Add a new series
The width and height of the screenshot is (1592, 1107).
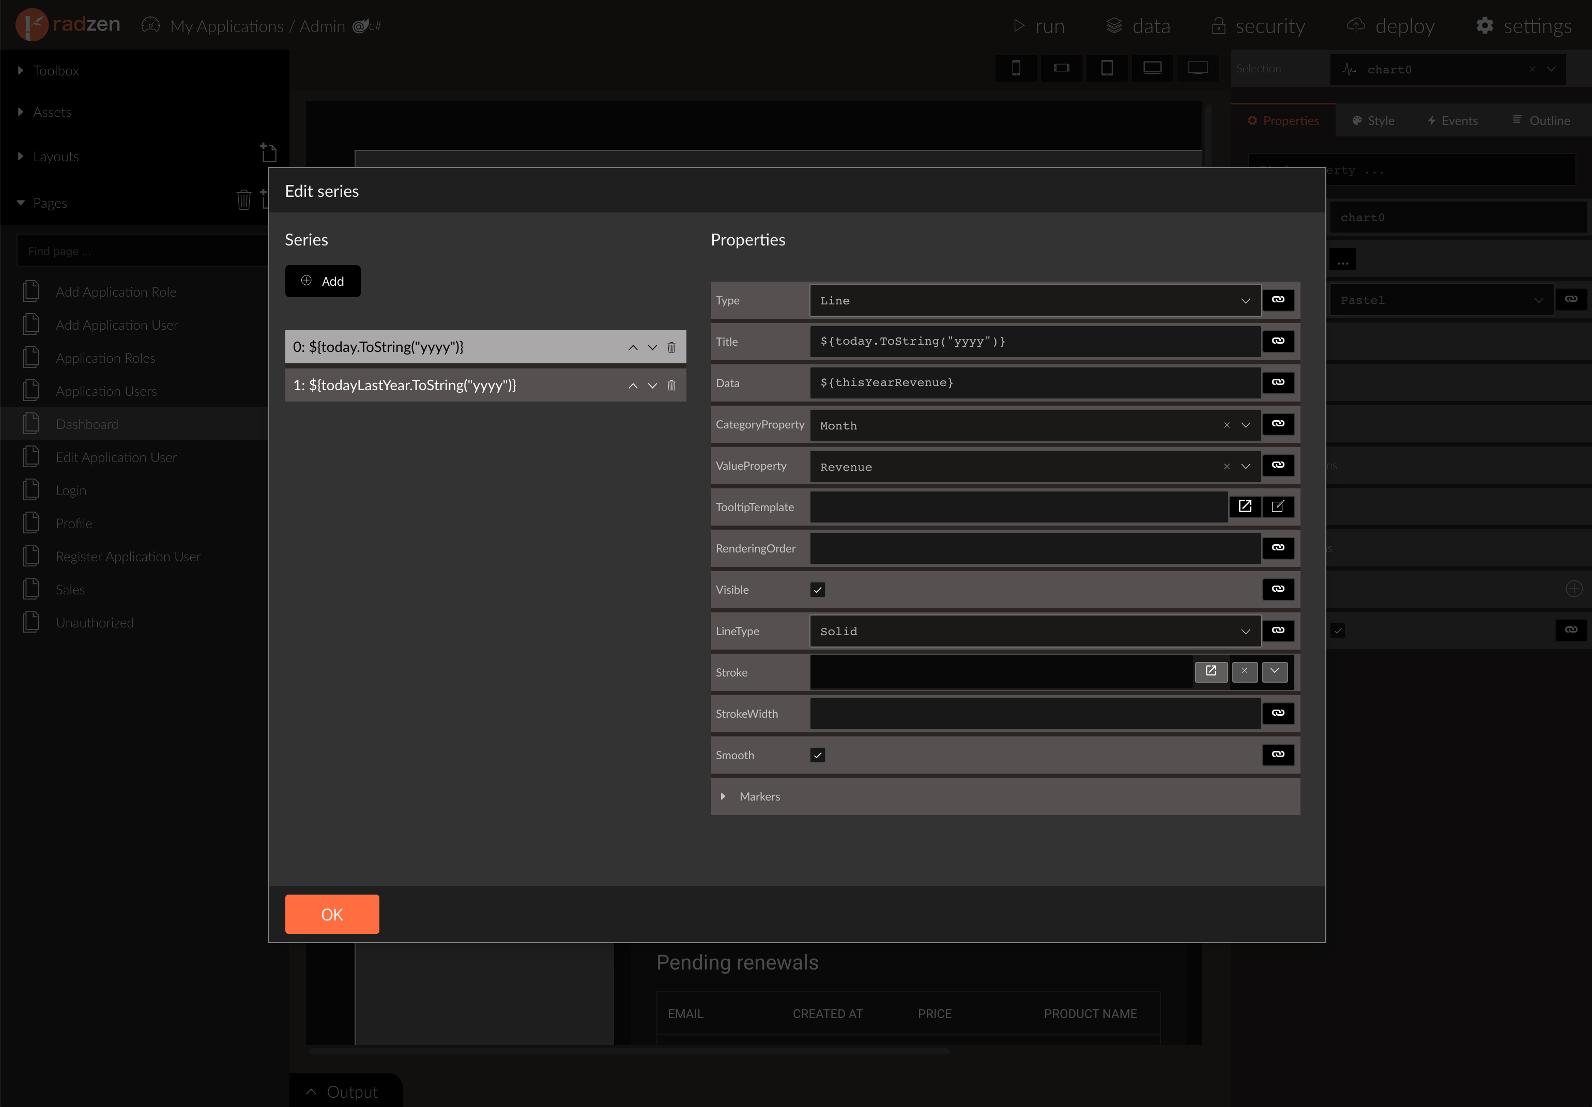click(x=323, y=282)
